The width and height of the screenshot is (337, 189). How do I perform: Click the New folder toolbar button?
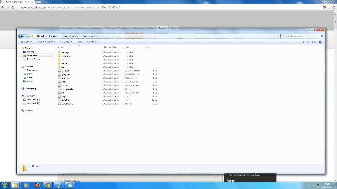point(92,42)
